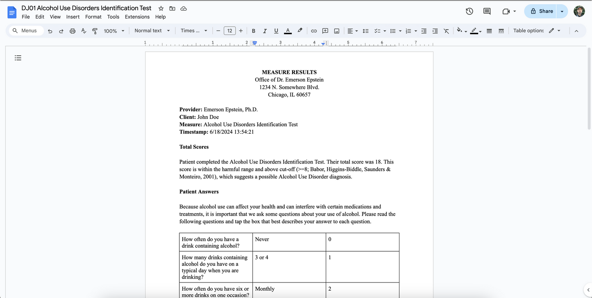Show all comments icon
This screenshot has height=298, width=592.
[487, 11]
